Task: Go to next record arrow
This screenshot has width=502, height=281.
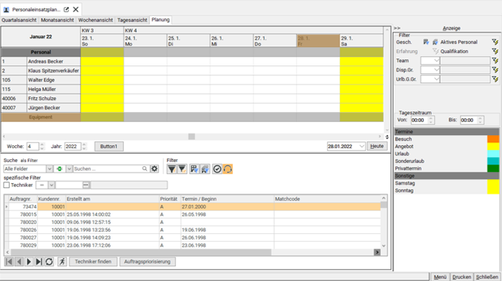Action: [29, 261]
